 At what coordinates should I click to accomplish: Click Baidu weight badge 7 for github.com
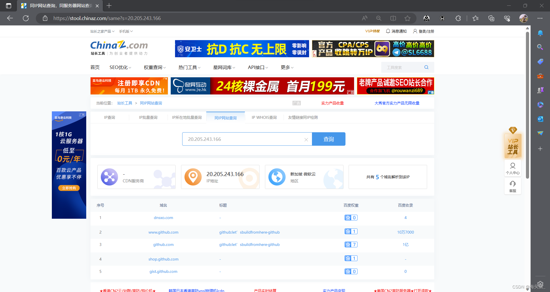click(351, 244)
